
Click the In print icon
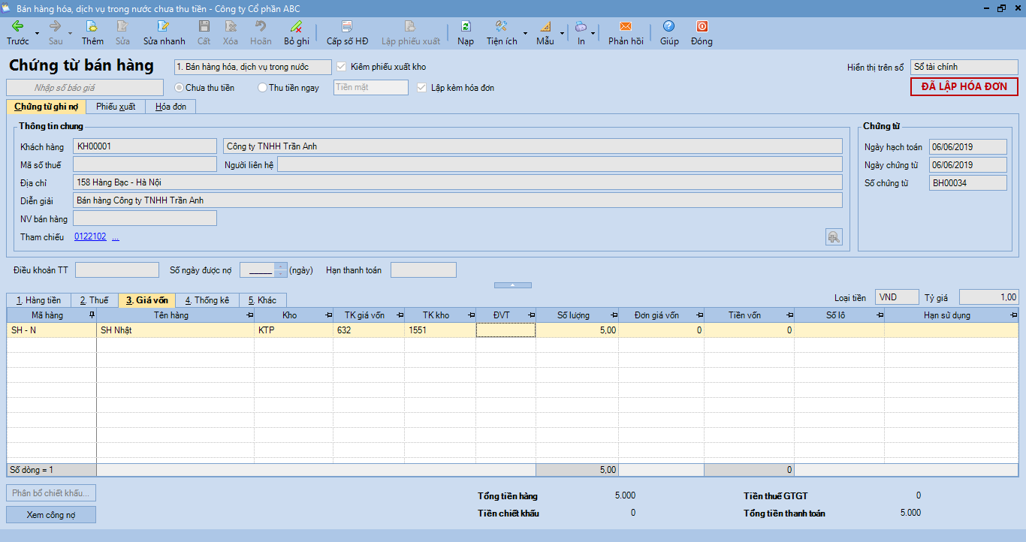(581, 33)
